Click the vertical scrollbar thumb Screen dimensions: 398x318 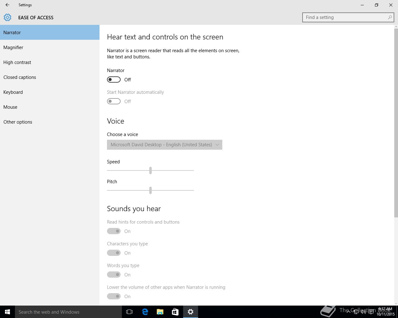[x=396, y=123]
